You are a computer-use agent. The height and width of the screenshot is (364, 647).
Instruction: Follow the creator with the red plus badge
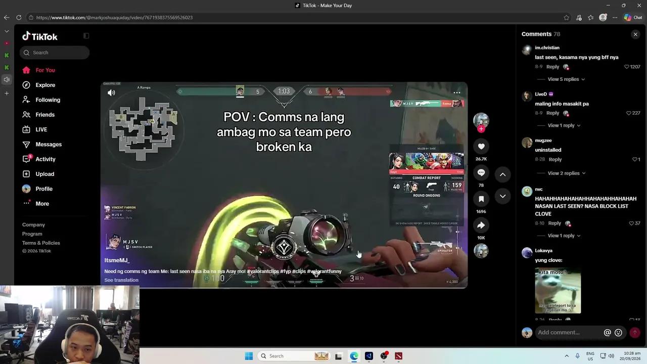click(x=481, y=129)
